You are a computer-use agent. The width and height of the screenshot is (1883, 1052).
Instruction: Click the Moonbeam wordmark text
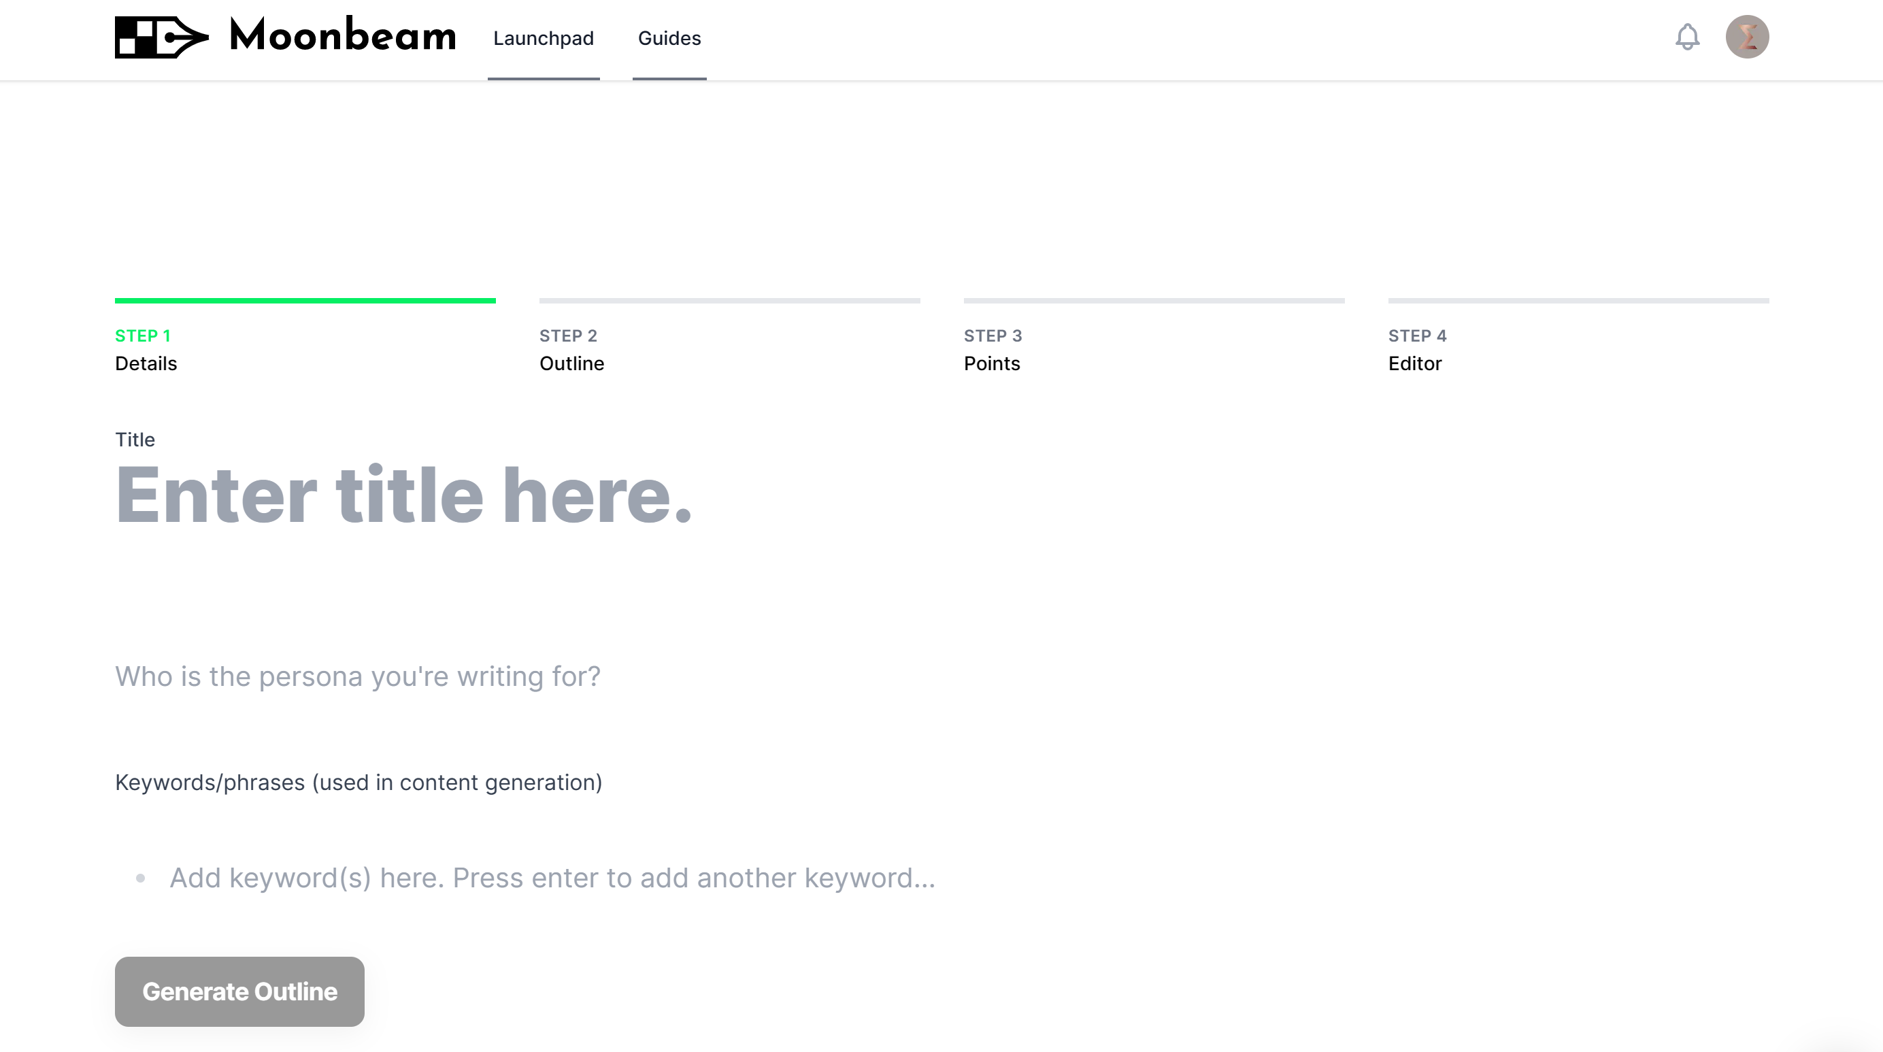[343, 35]
